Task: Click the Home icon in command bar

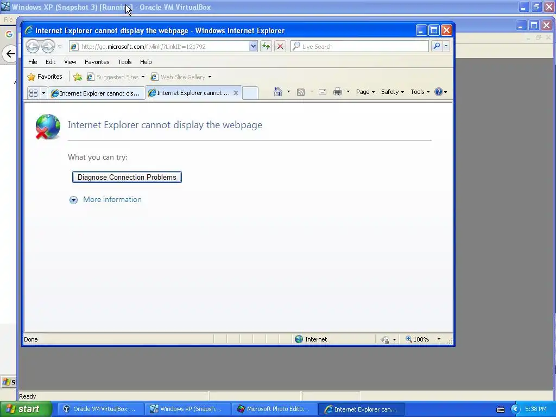Action: point(278,92)
